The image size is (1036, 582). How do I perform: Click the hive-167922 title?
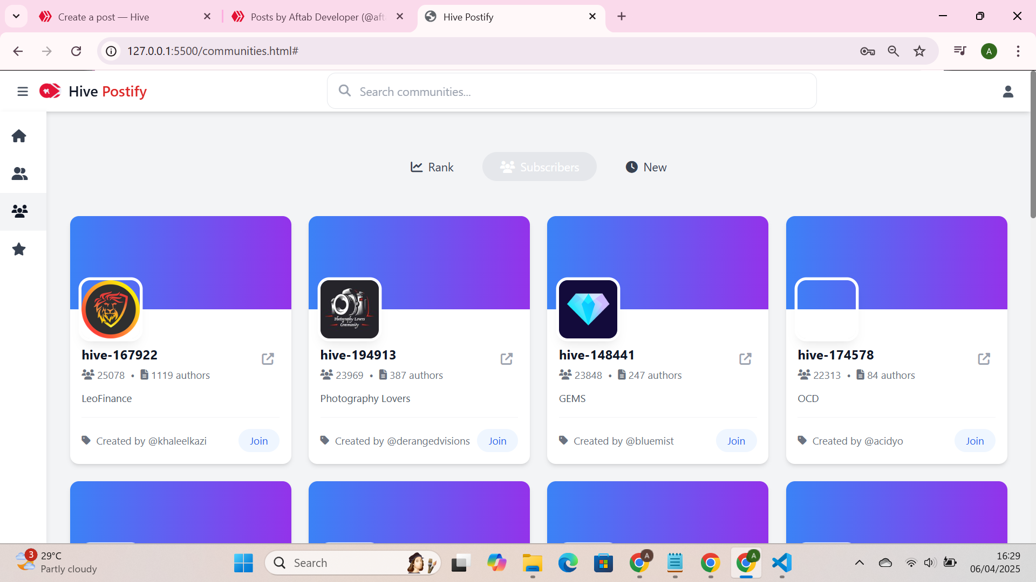tap(119, 355)
